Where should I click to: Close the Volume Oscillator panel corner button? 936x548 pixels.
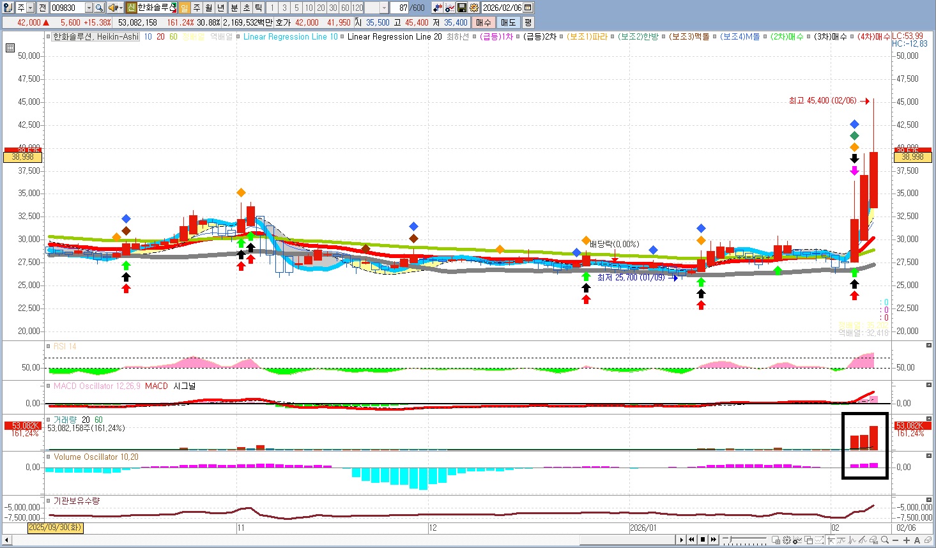tap(929, 456)
